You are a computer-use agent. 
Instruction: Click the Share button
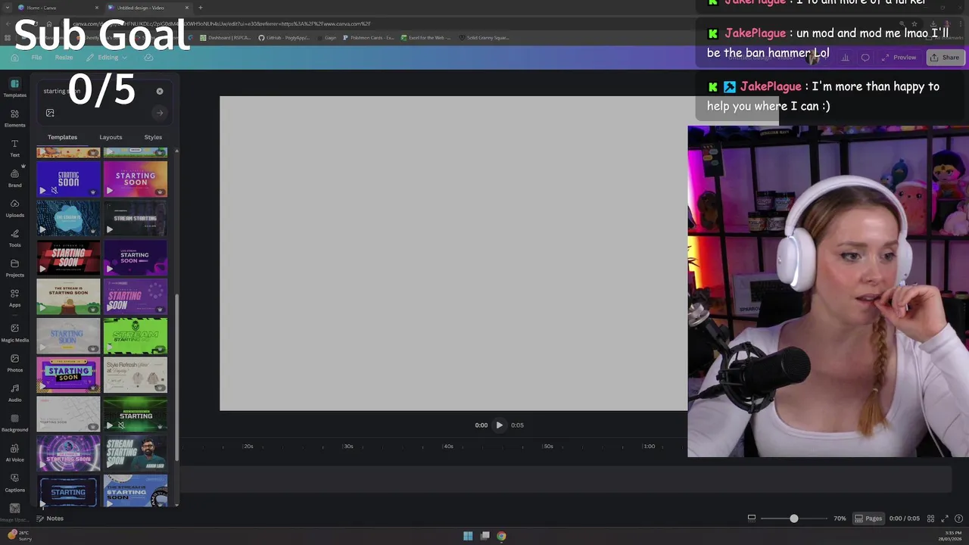945,58
